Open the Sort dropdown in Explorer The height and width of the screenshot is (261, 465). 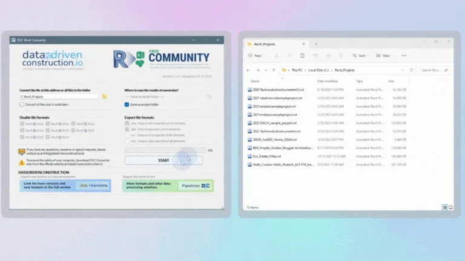(361, 56)
